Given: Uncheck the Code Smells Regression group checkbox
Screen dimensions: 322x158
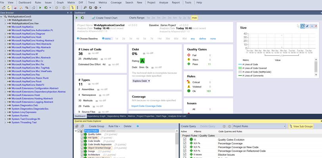Looking at the screenshot, I should tap(82, 145).
